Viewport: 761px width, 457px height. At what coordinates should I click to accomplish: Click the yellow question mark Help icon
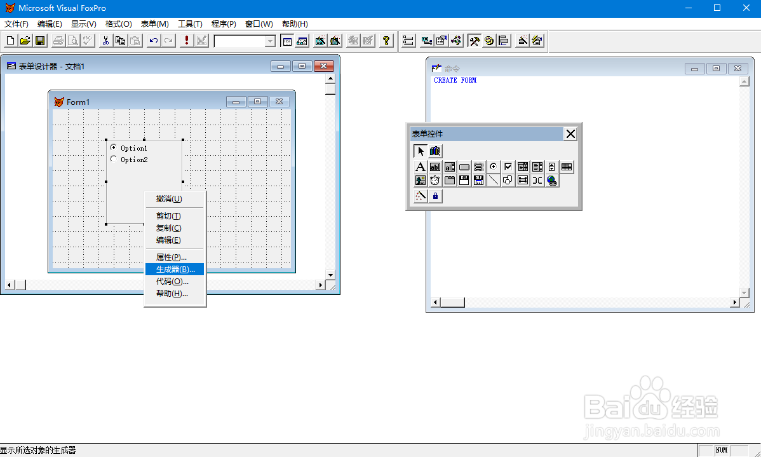[386, 41]
